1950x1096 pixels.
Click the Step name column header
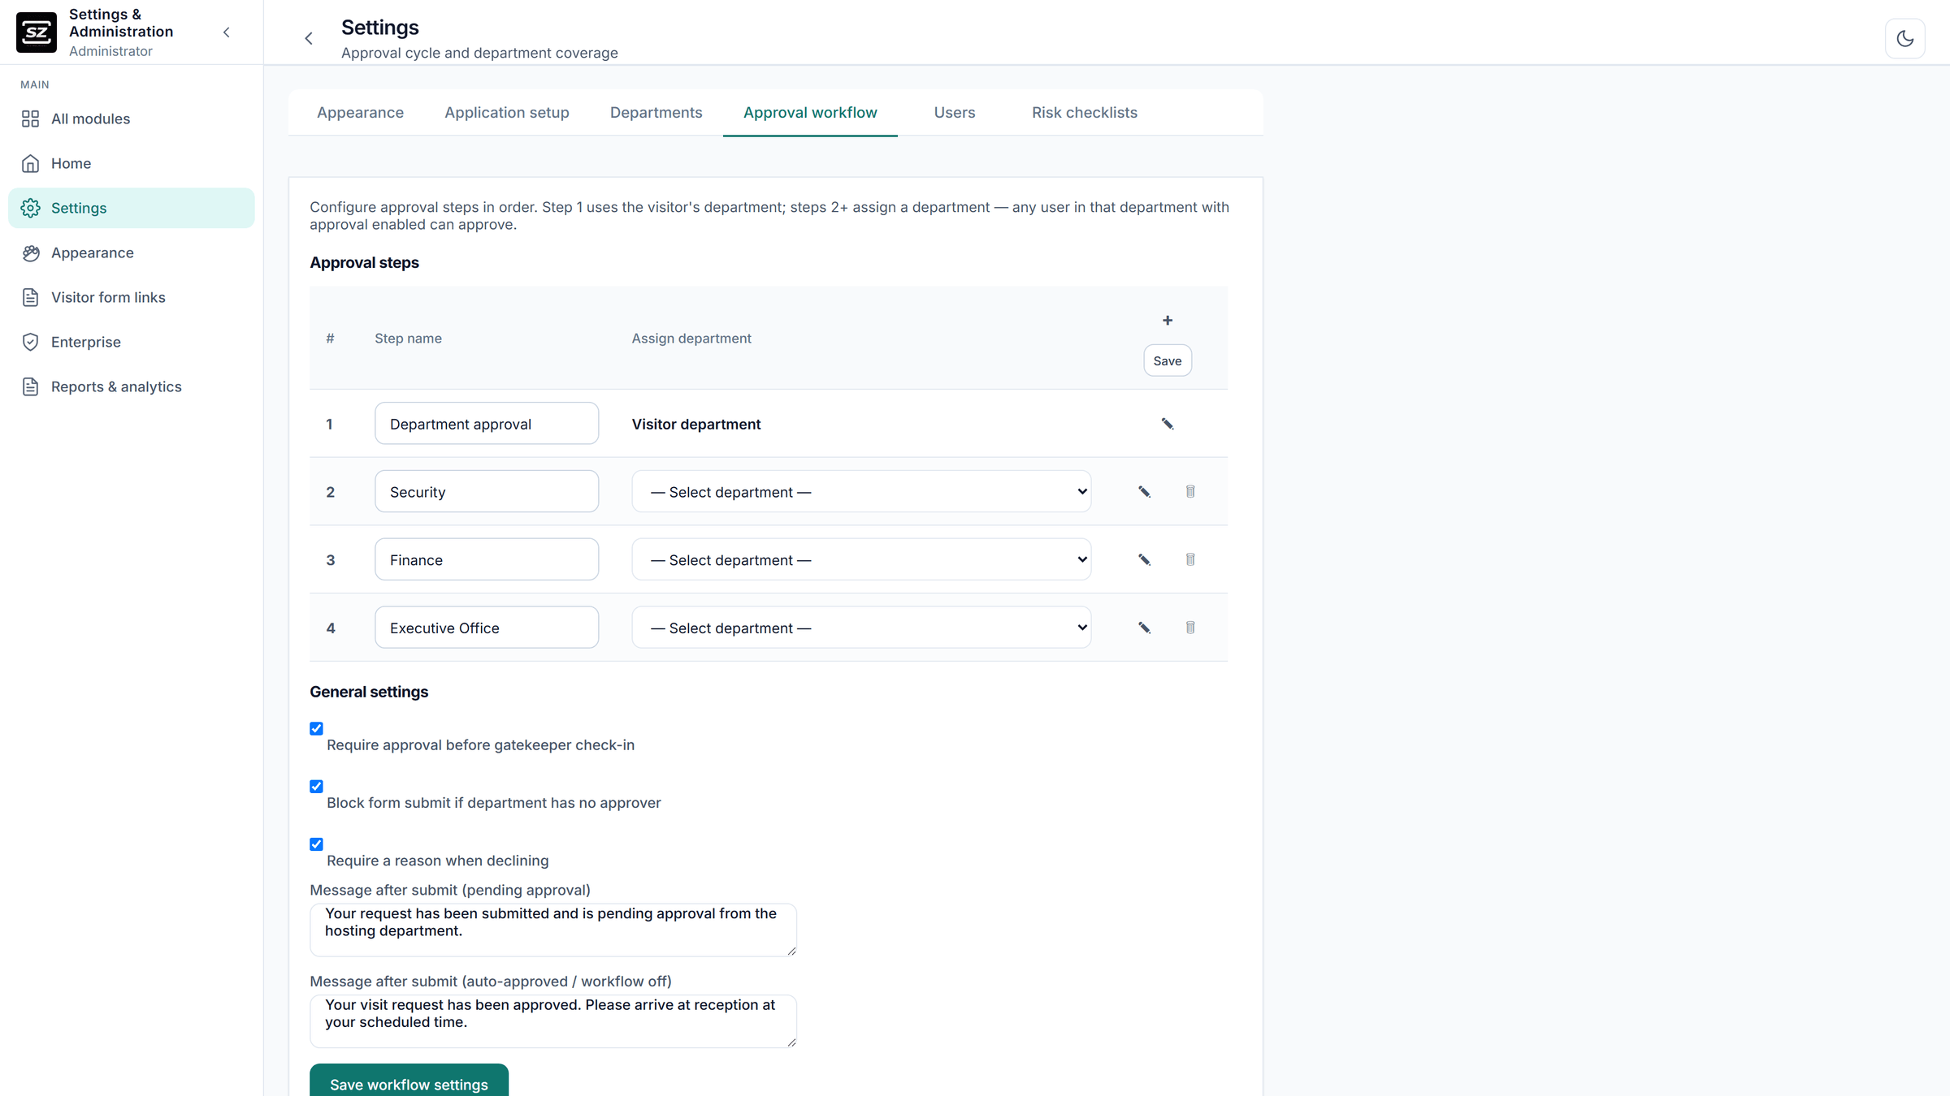(408, 339)
